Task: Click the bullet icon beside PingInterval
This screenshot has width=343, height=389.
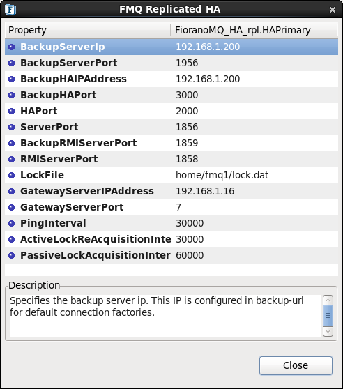Action: point(12,223)
